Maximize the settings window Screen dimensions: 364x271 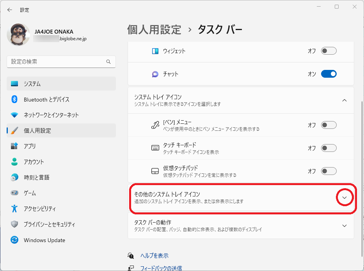[337, 7]
